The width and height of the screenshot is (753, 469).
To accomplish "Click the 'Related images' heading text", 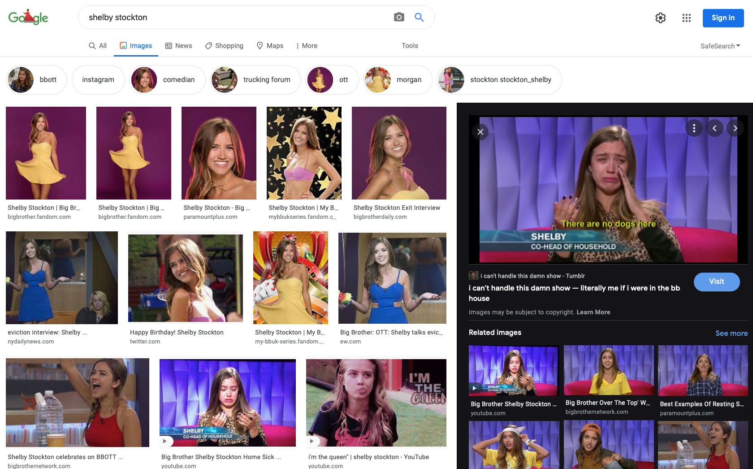I will coord(495,332).
